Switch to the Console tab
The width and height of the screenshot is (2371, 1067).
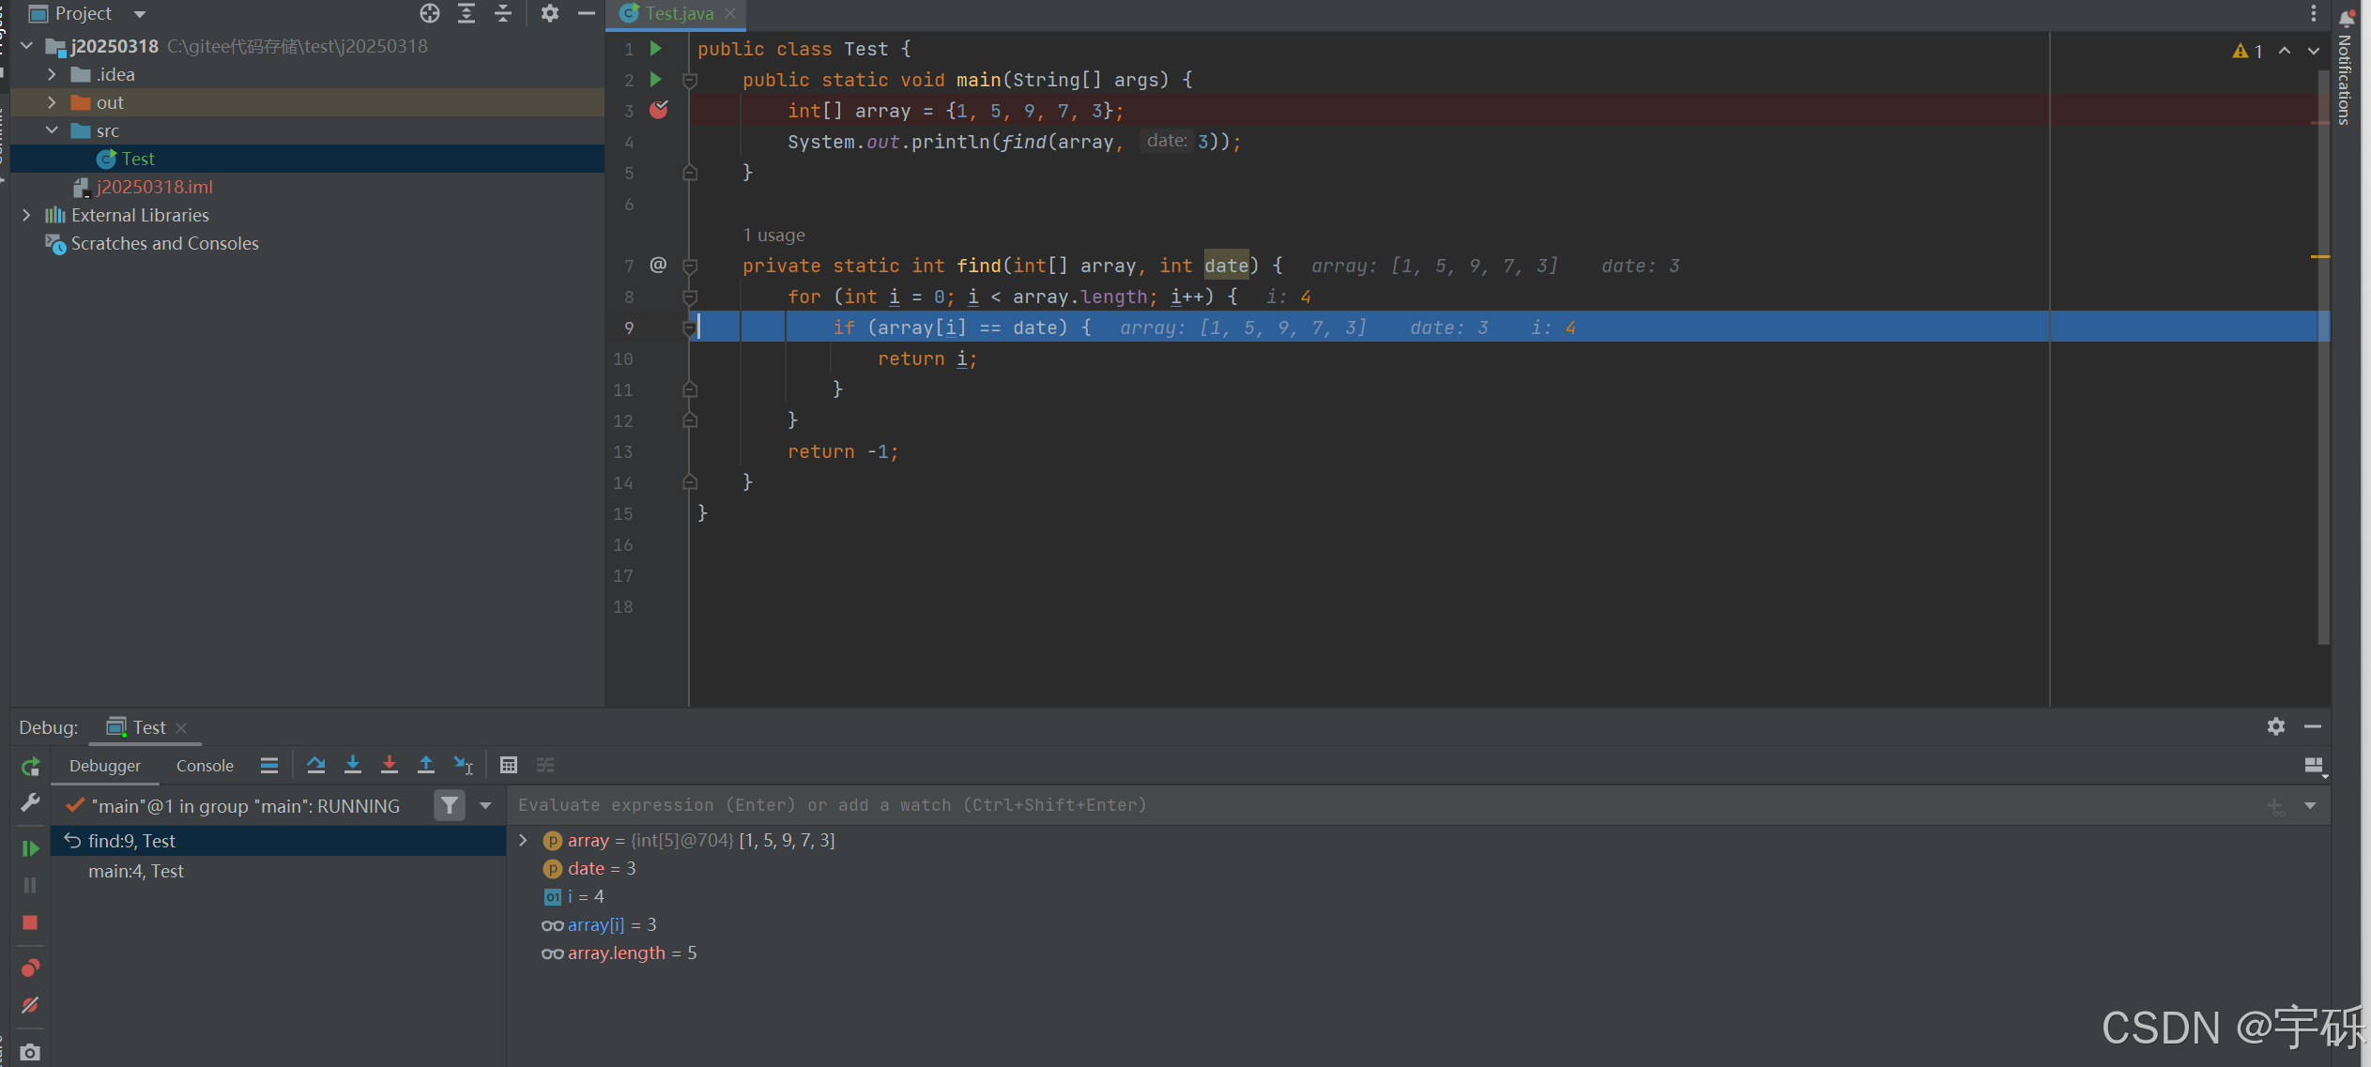[205, 766]
